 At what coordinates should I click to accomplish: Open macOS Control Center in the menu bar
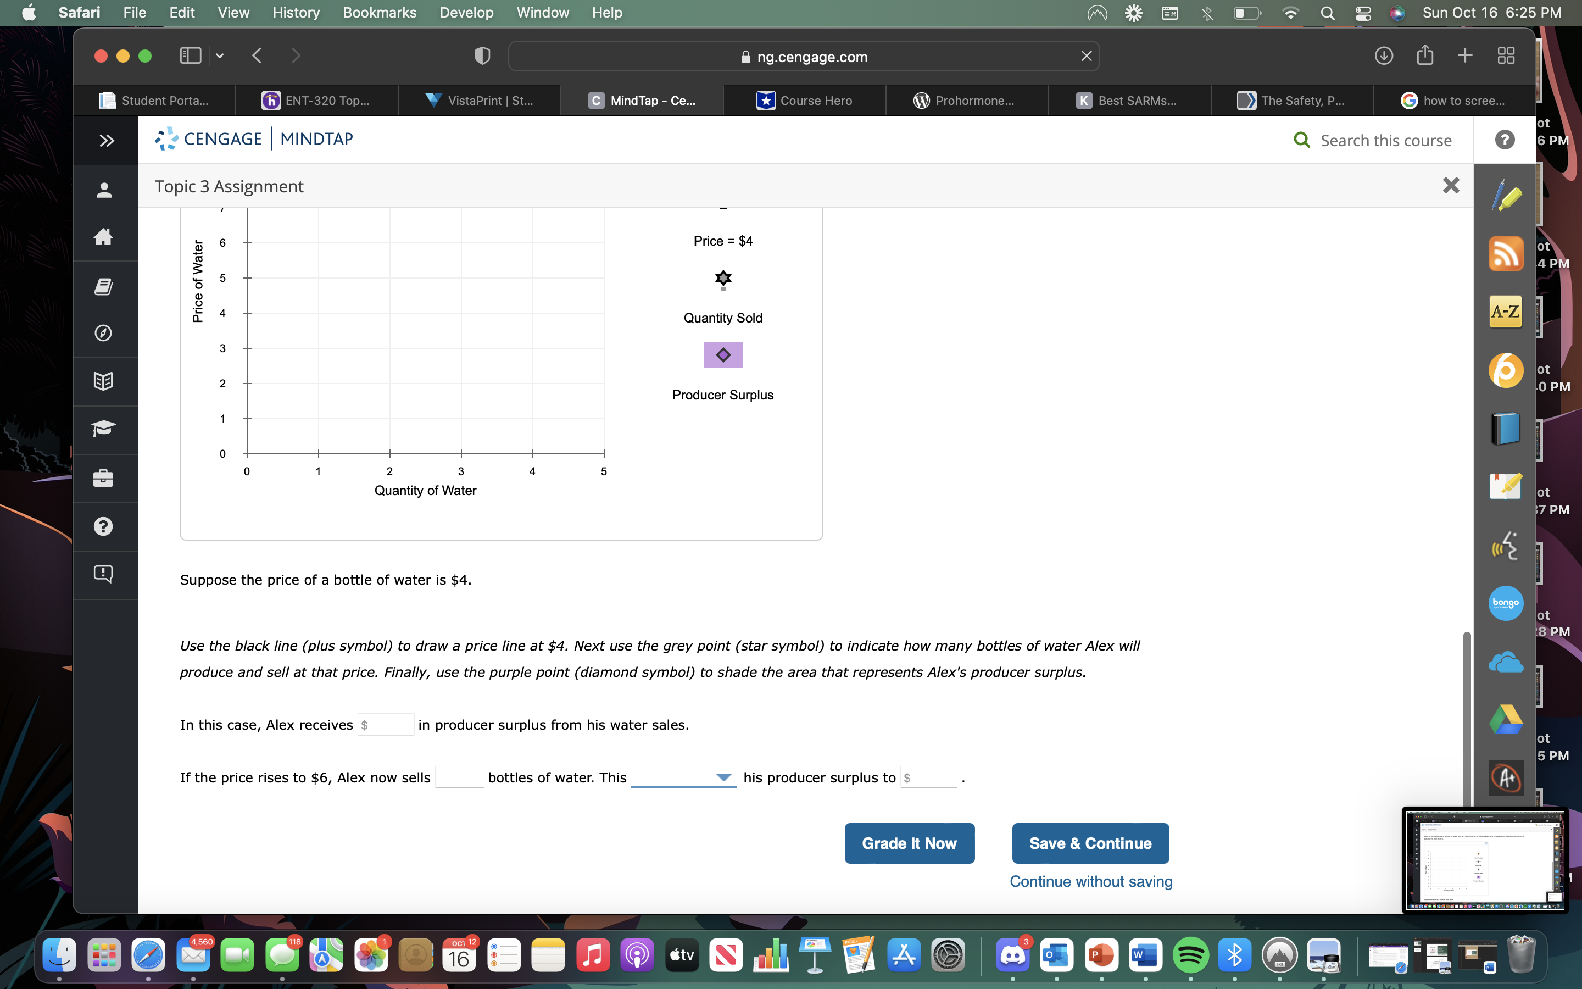pos(1362,13)
